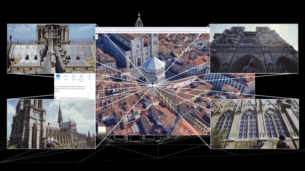Share the basilica location

[x=89, y=76]
